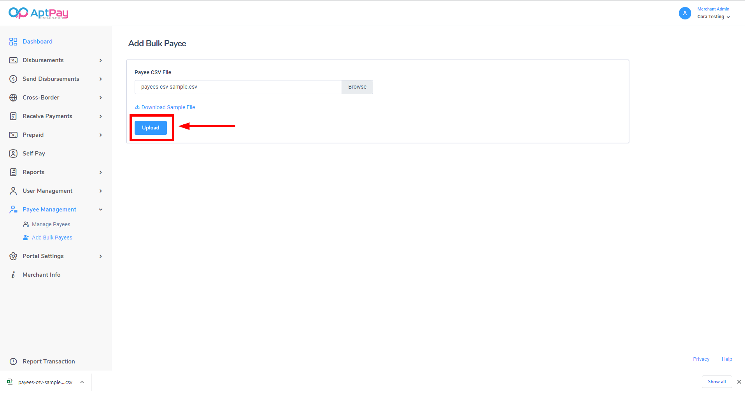Click the AptPay logo

pos(38,13)
